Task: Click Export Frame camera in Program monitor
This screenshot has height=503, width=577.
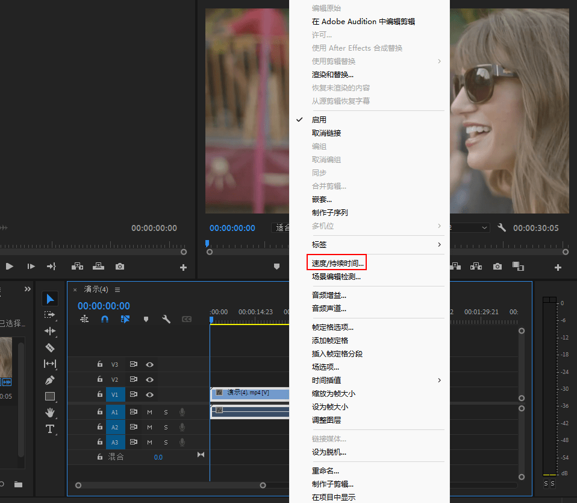Action: tap(497, 267)
